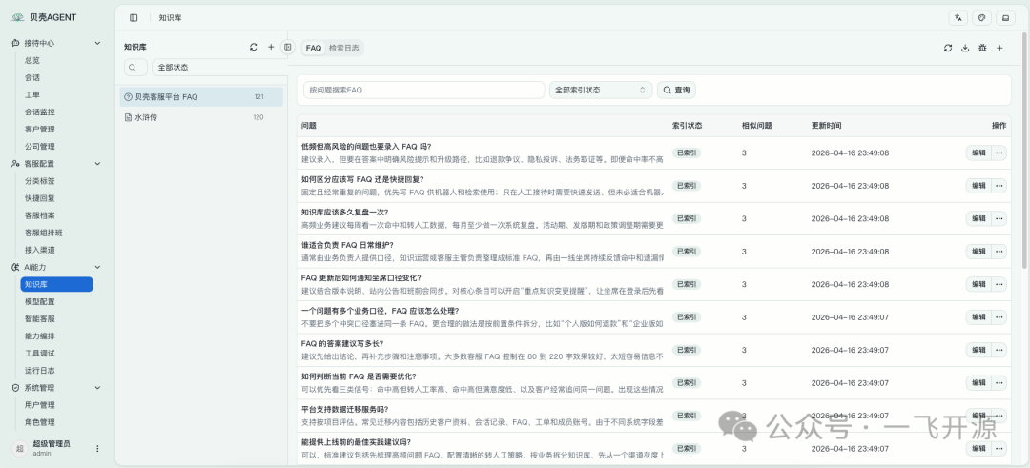Collapse the knowledge base list panel
This screenshot has width=1030, height=468.
pyautogui.click(x=288, y=48)
